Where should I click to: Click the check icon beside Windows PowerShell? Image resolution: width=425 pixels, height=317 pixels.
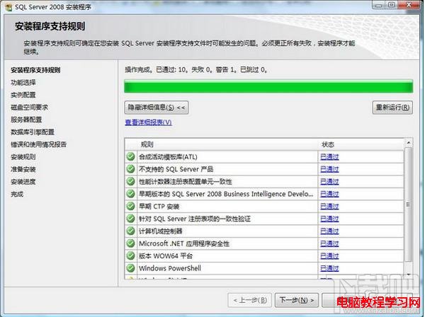(130, 268)
